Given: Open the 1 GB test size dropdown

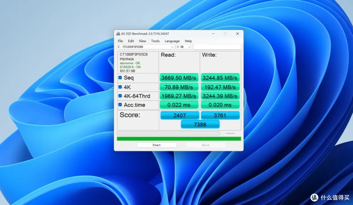Looking at the screenshot, I should [184, 47].
